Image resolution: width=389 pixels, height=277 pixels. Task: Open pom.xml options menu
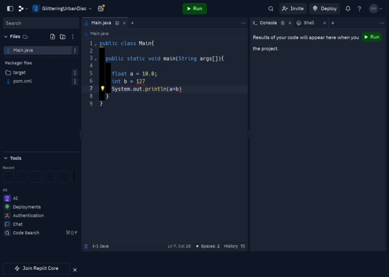tap(75, 81)
